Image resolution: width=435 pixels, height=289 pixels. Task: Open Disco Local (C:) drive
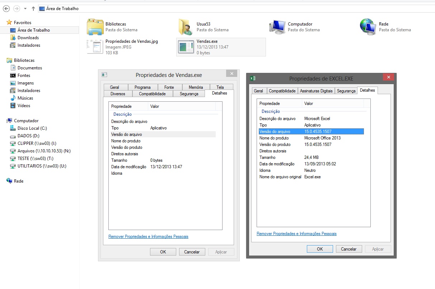point(32,128)
